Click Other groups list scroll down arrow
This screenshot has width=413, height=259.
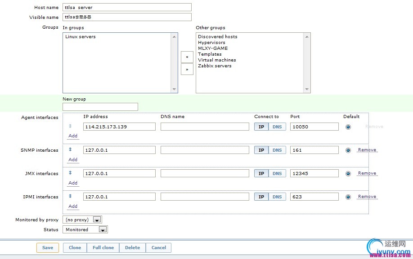click(307, 89)
